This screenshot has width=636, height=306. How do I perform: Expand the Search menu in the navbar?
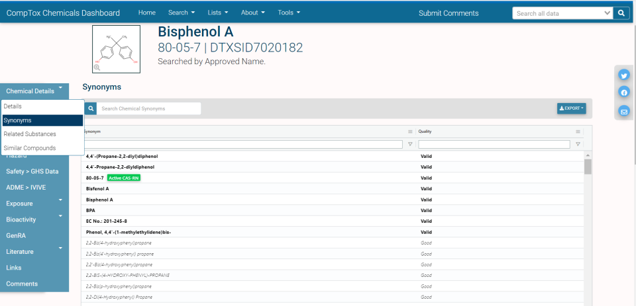click(182, 13)
